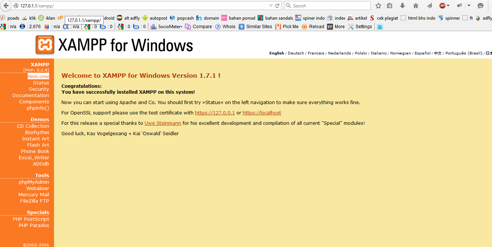Open the SEO toolbar Settings wrench

(360, 27)
